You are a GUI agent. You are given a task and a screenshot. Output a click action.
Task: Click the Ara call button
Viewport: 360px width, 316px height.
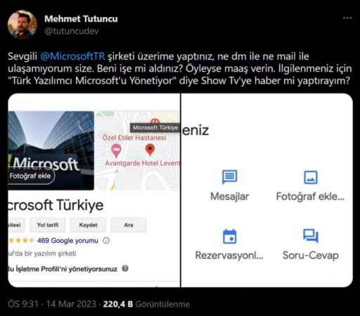[x=129, y=225]
